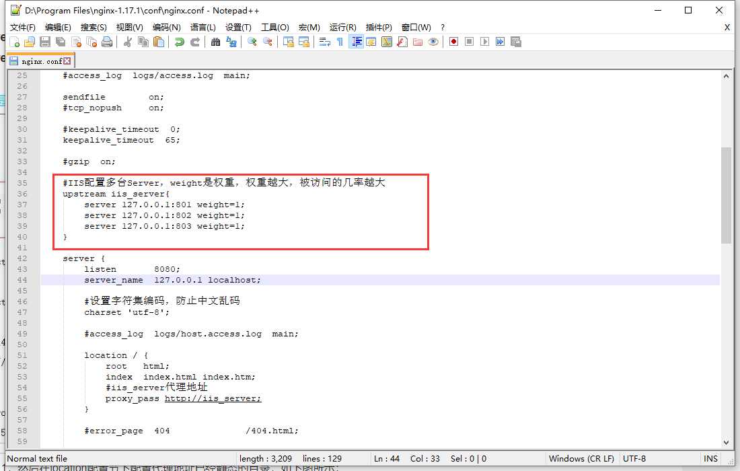Open the 编码(N) menu
The image size is (740, 471).
(x=167, y=28)
